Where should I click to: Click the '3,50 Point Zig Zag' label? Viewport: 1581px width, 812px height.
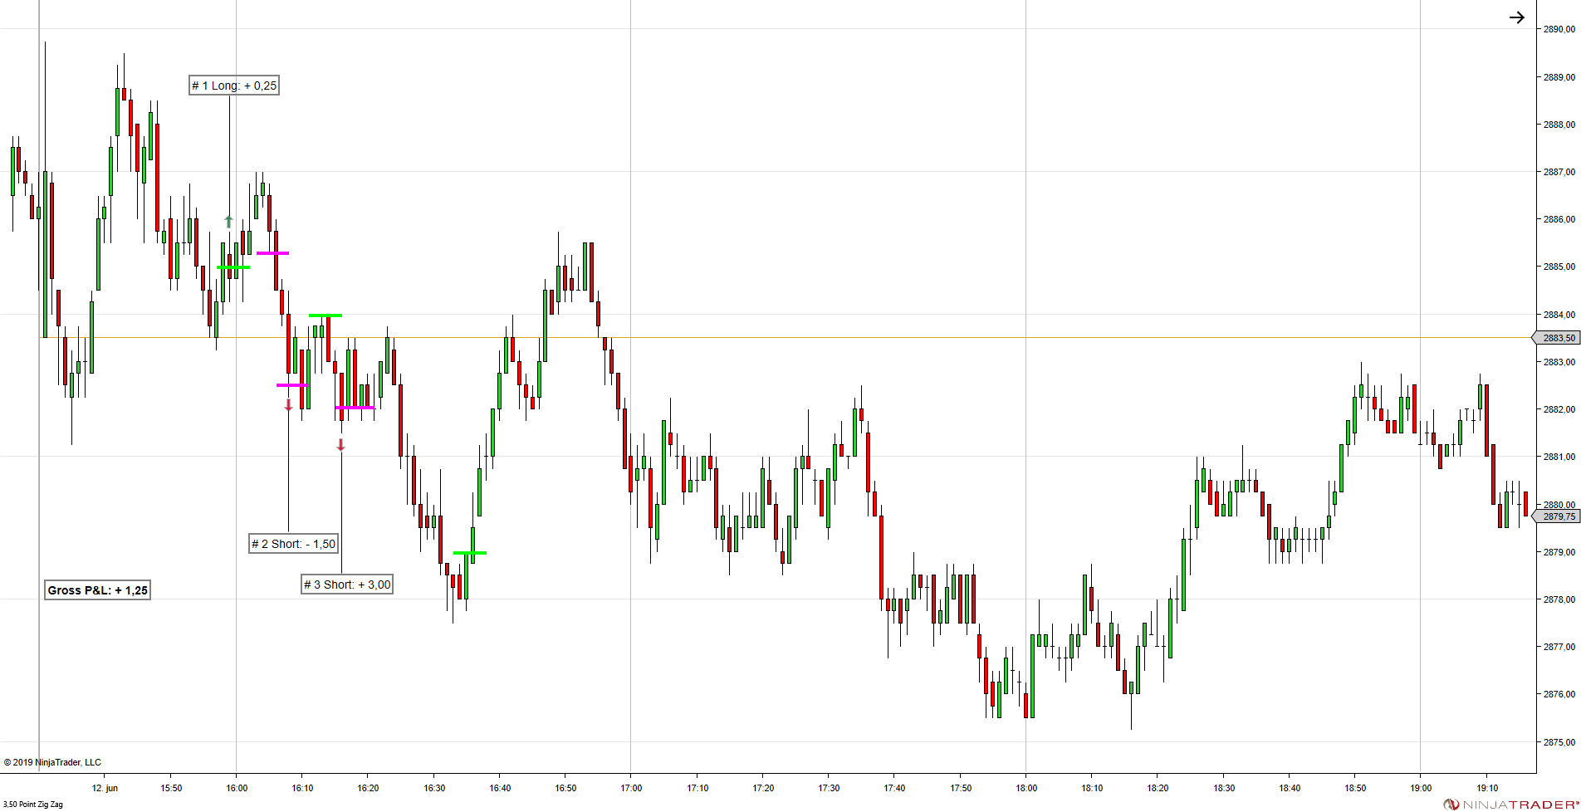pyautogui.click(x=32, y=805)
